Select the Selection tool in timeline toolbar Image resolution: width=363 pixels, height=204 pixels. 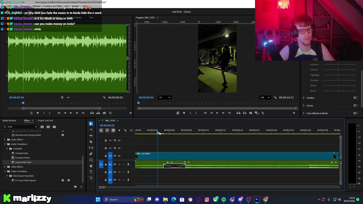pyautogui.click(x=91, y=124)
